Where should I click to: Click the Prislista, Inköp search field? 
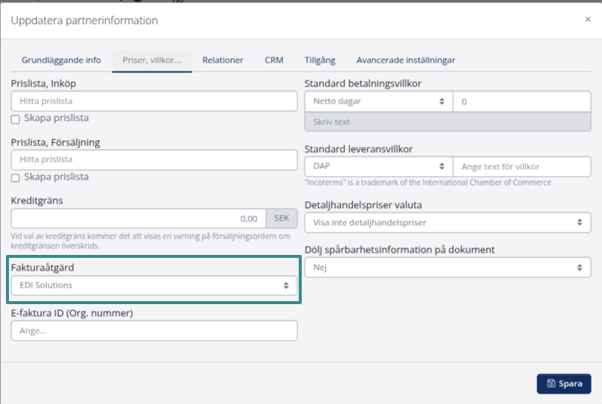point(154,101)
